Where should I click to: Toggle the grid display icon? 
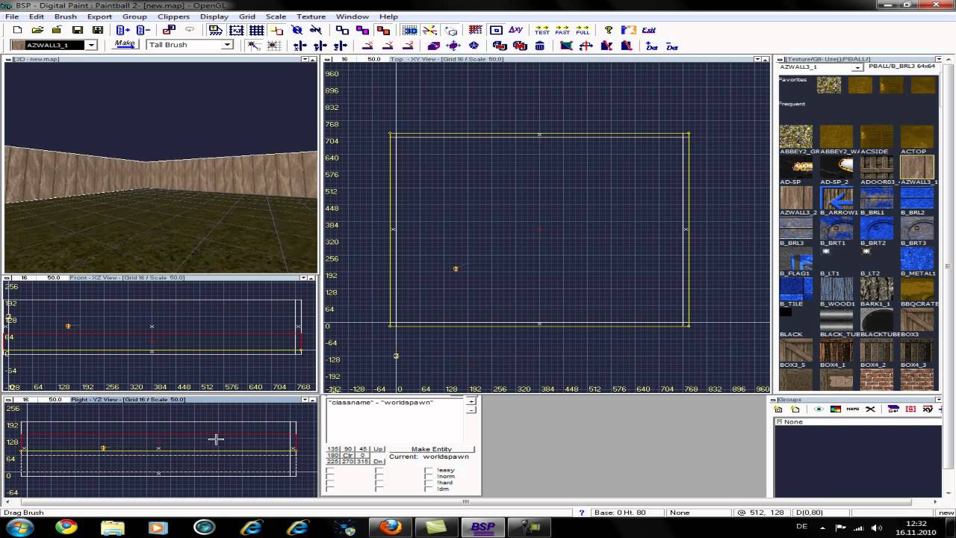coord(256,30)
